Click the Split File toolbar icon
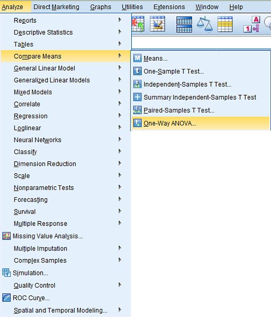Screen dimensions: 271x317 184,25
